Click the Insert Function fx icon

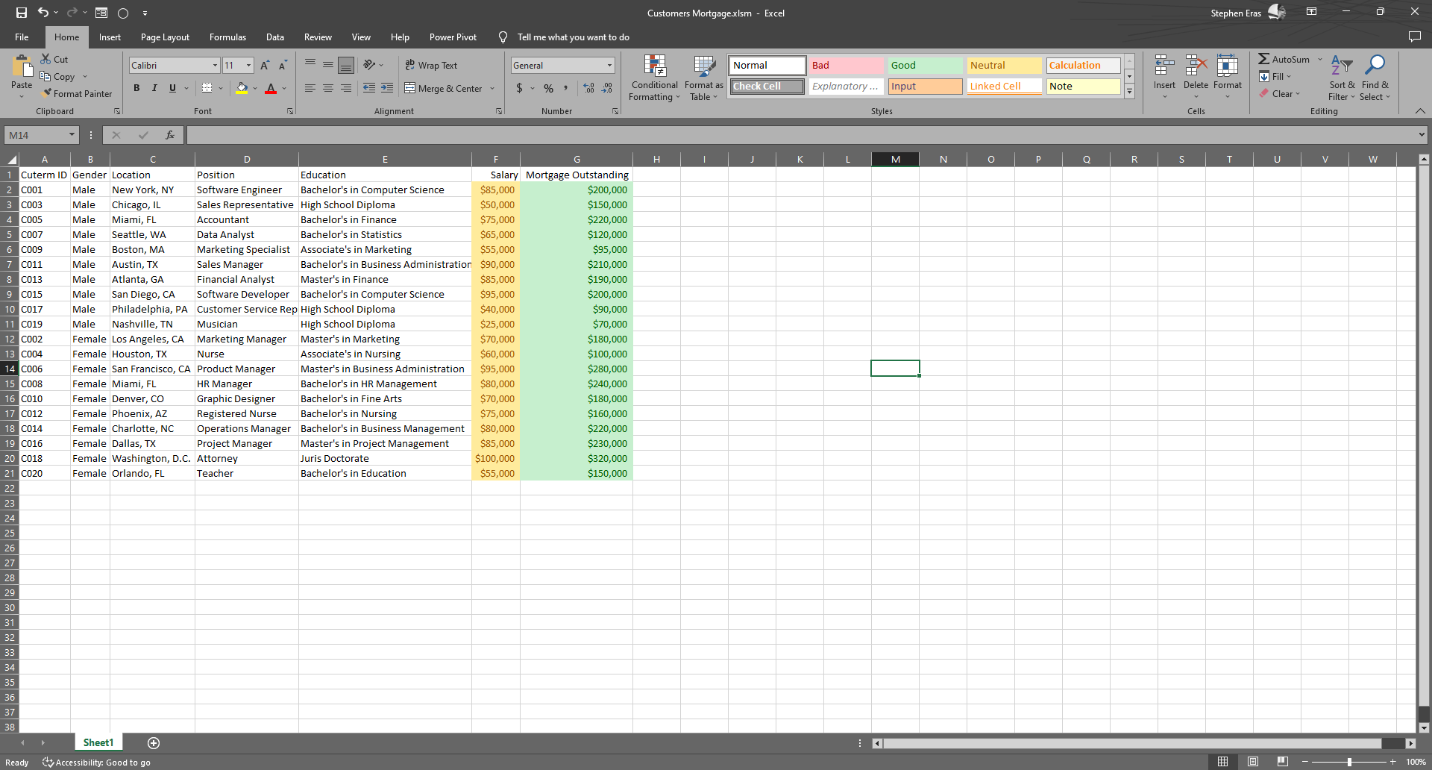[170, 135]
